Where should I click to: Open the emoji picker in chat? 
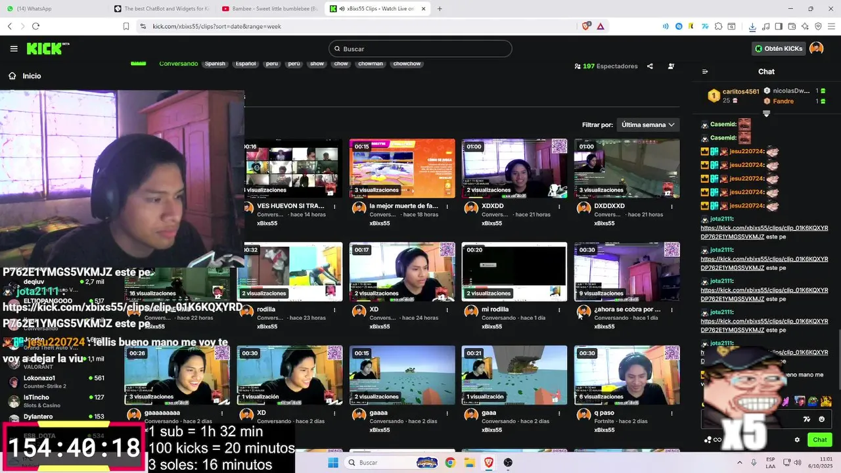[x=822, y=419]
